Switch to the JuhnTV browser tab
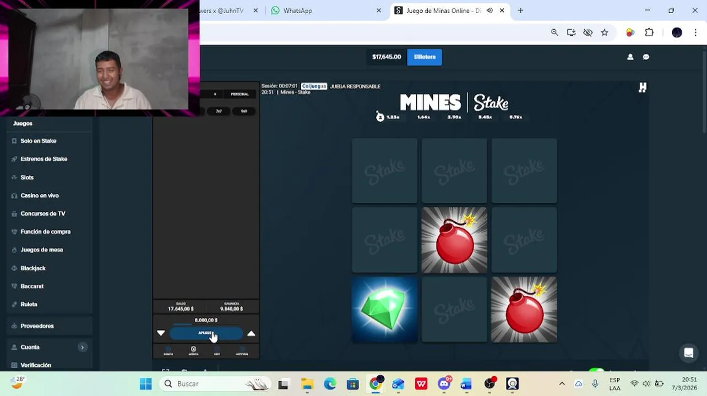This screenshot has width=707, height=396. pos(229,10)
